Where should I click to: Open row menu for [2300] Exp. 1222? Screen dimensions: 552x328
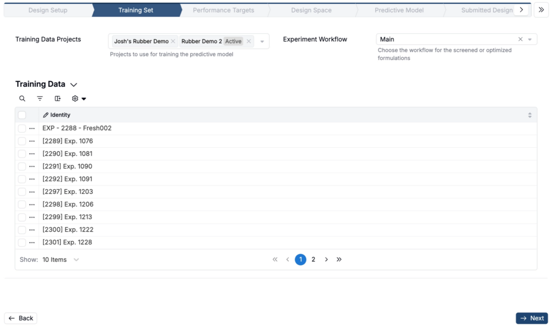[32, 230]
